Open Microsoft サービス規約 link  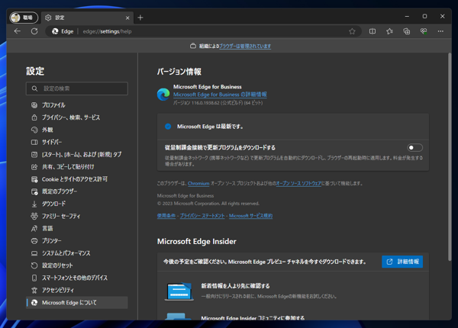pyautogui.click(x=250, y=216)
